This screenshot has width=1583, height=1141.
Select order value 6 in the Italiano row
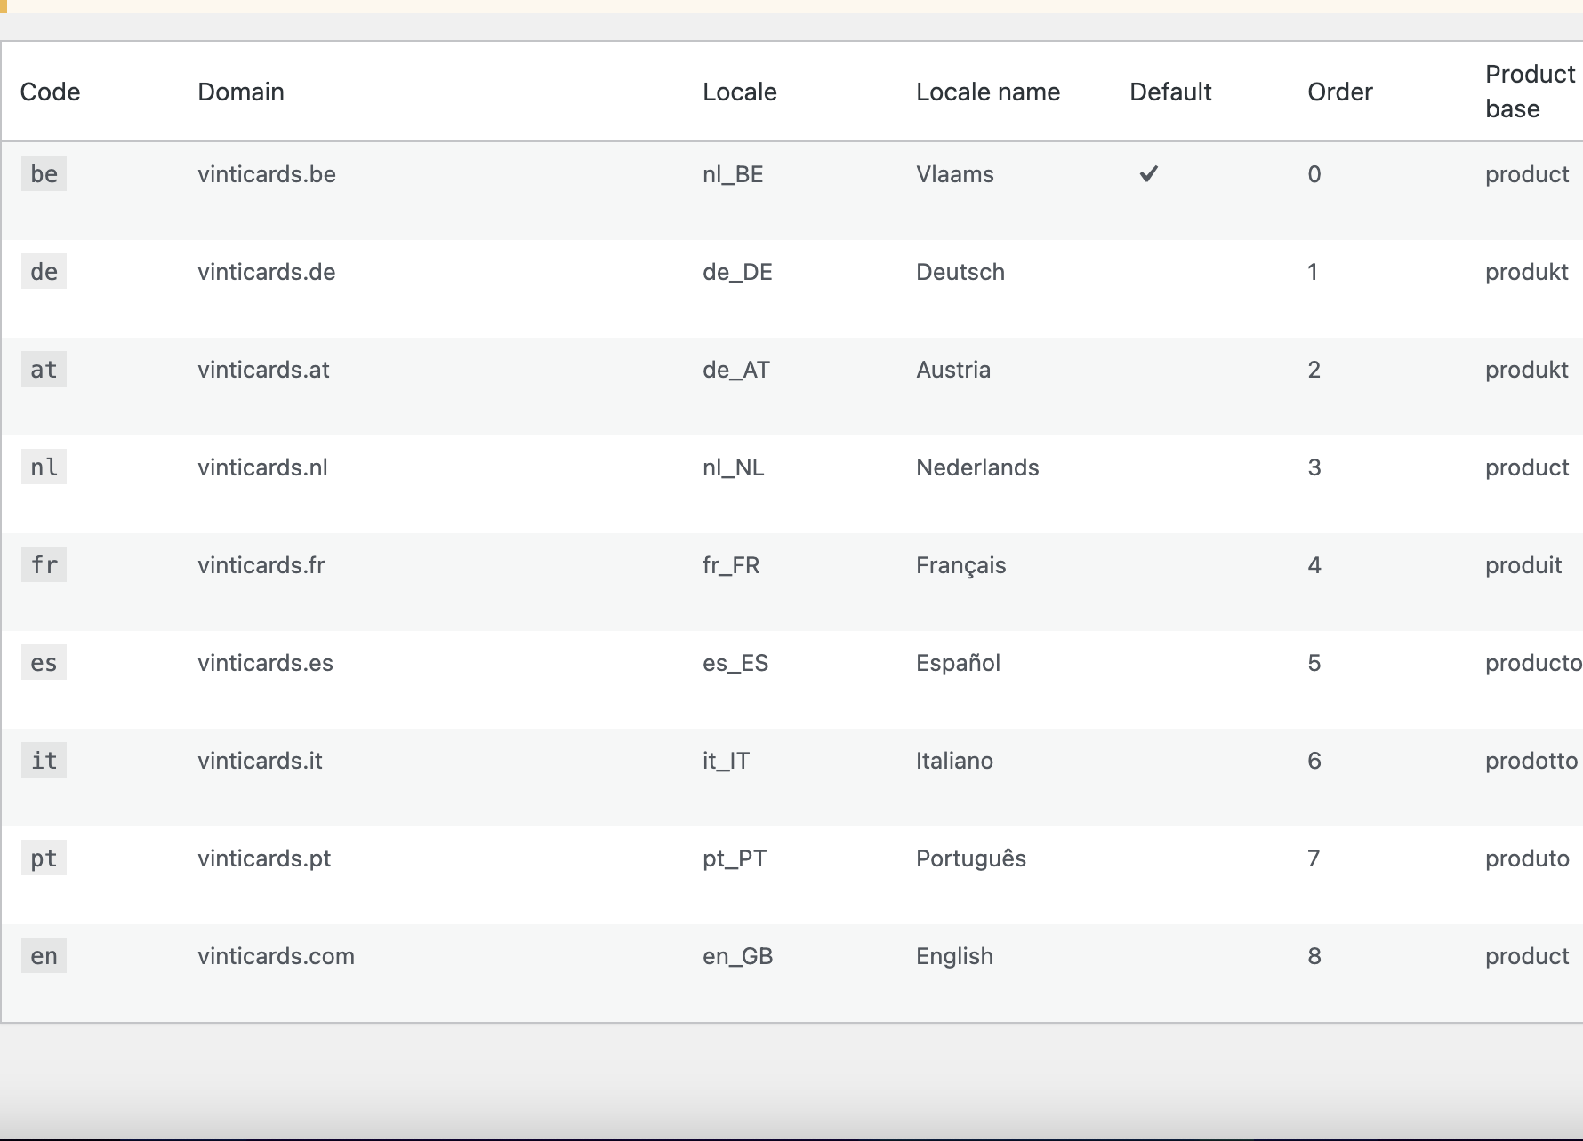(1314, 761)
